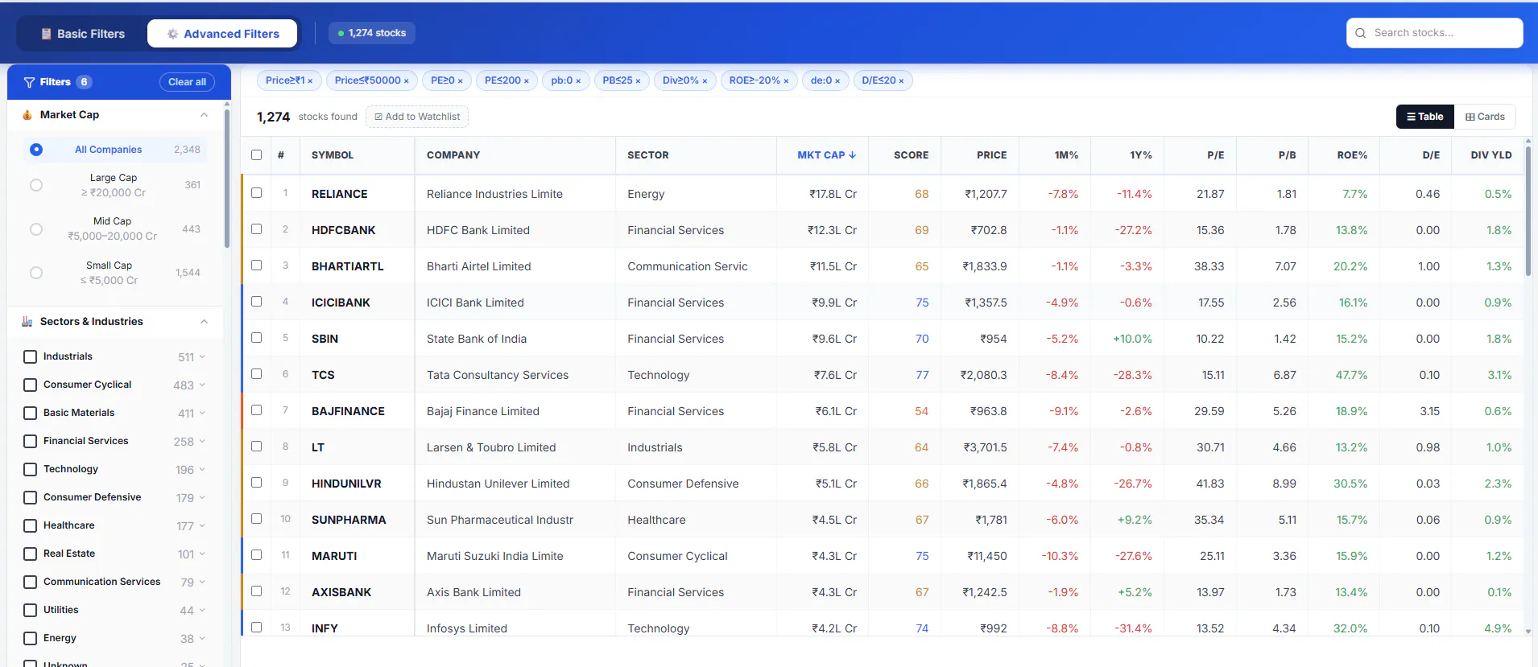Expand the Technology sector chevron
The image size is (1538, 667).
[202, 469]
